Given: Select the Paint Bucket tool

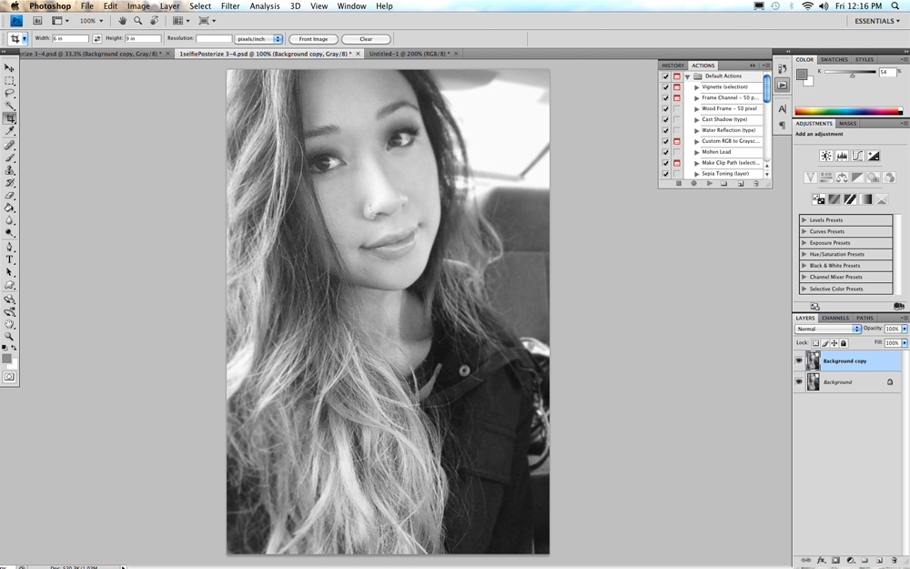Looking at the screenshot, I should pyautogui.click(x=9, y=208).
